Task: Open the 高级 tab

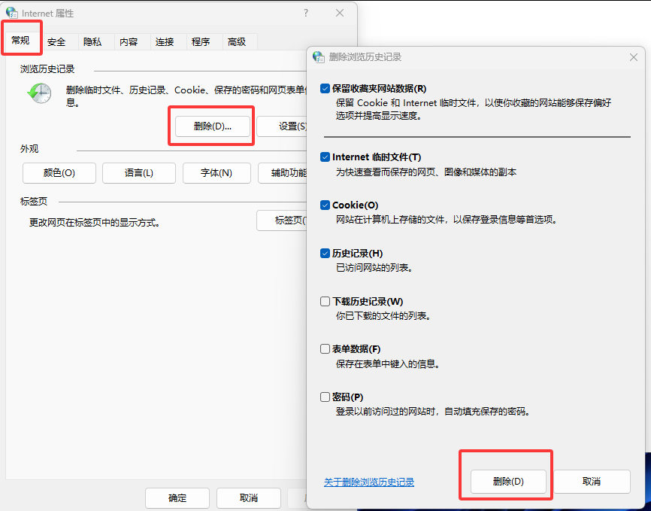Action: [x=237, y=42]
